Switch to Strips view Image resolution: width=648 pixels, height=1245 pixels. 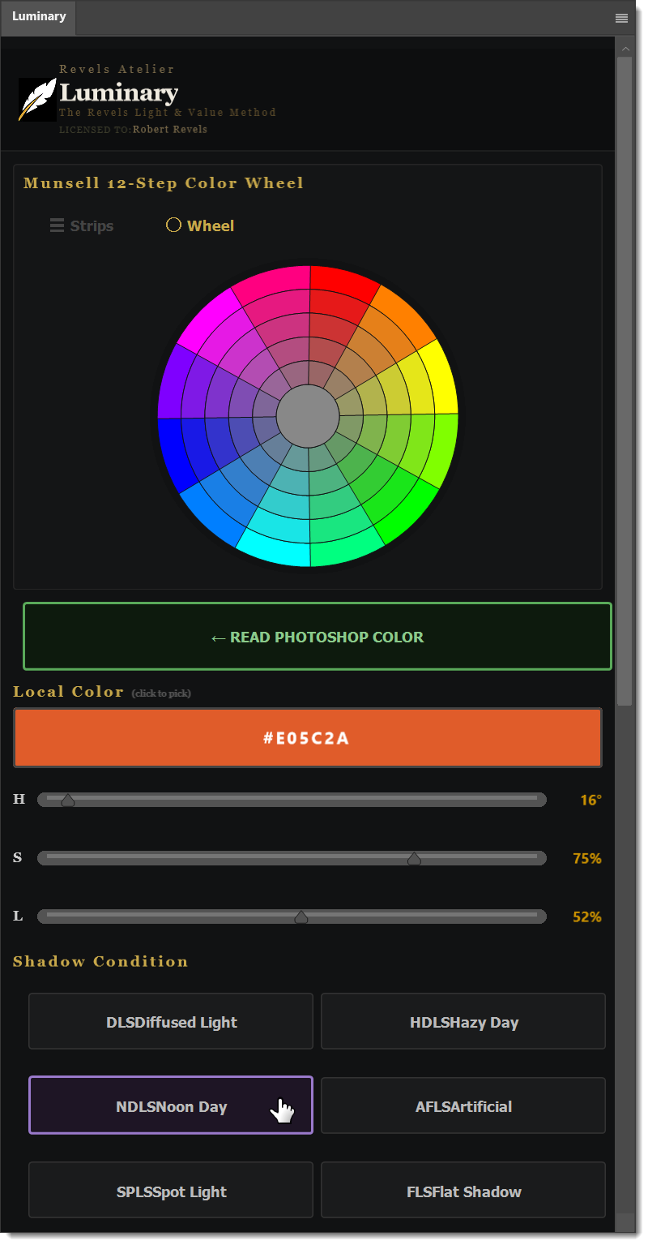(x=82, y=225)
